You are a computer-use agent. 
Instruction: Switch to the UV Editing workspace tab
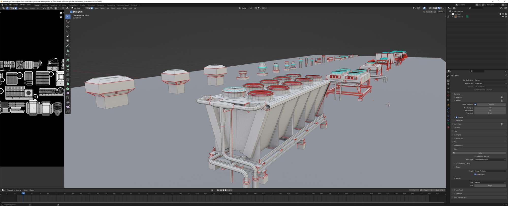click(62, 5)
